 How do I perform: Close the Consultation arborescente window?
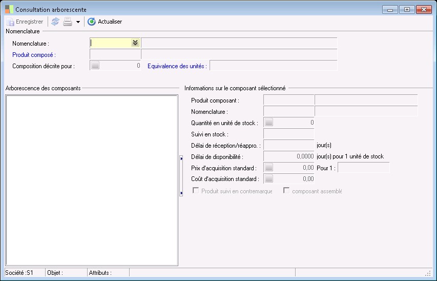(x=424, y=10)
